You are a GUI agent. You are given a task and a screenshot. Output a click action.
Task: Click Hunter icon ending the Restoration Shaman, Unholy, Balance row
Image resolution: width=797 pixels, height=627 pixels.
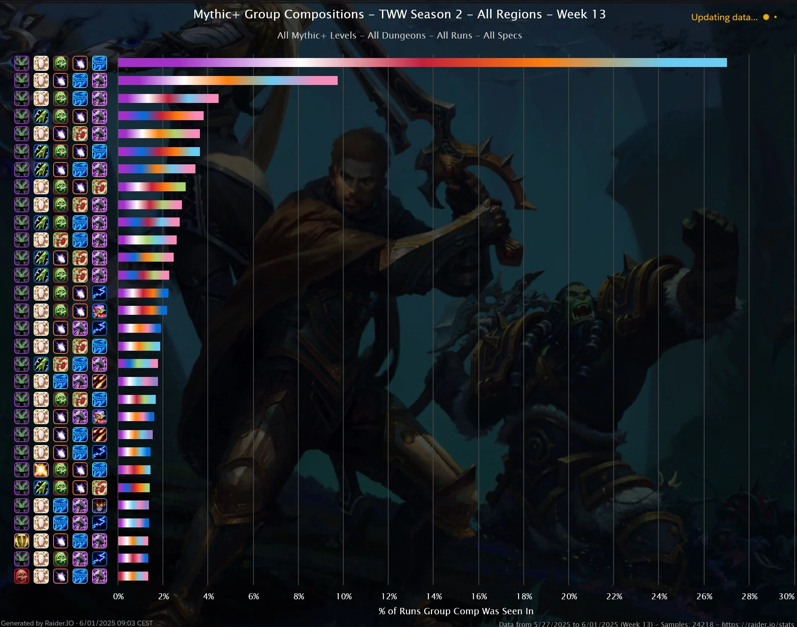(100, 488)
